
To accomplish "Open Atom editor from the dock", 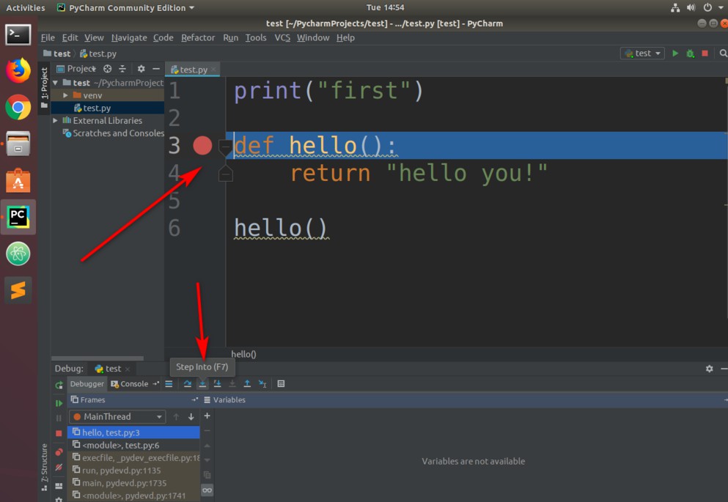I will click(x=18, y=254).
